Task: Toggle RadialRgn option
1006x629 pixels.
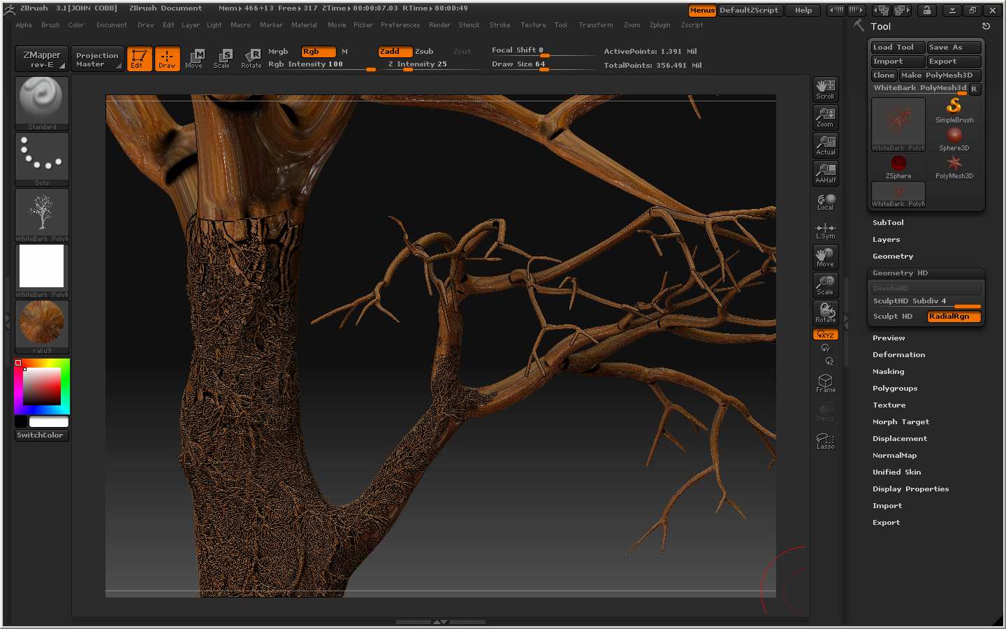Action: (954, 317)
